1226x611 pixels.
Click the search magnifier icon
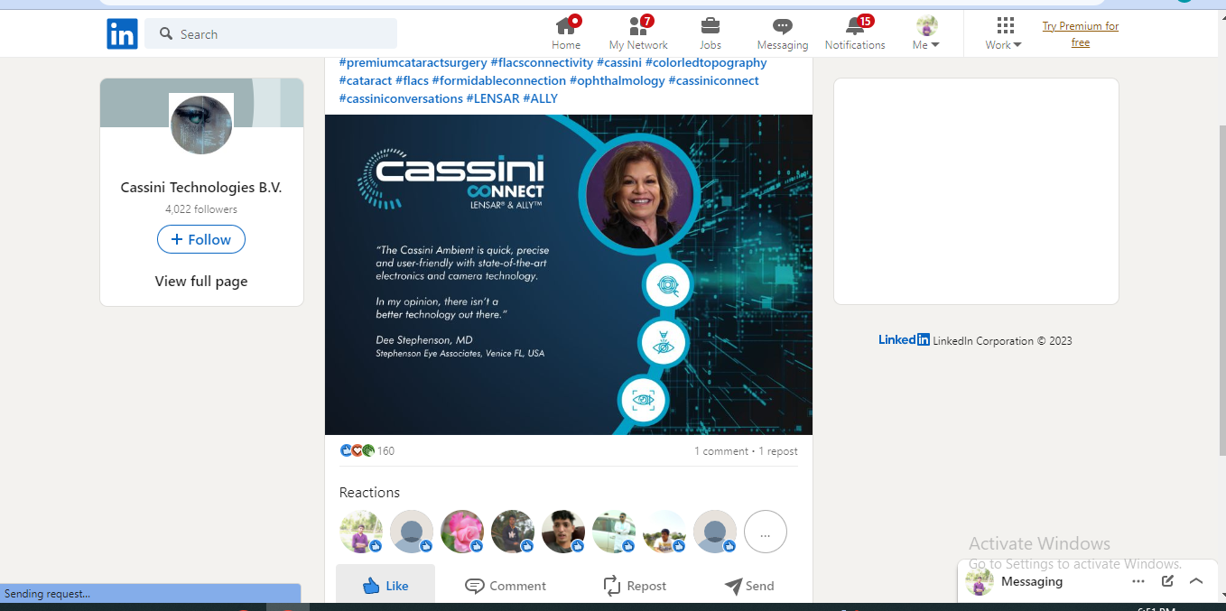click(166, 33)
